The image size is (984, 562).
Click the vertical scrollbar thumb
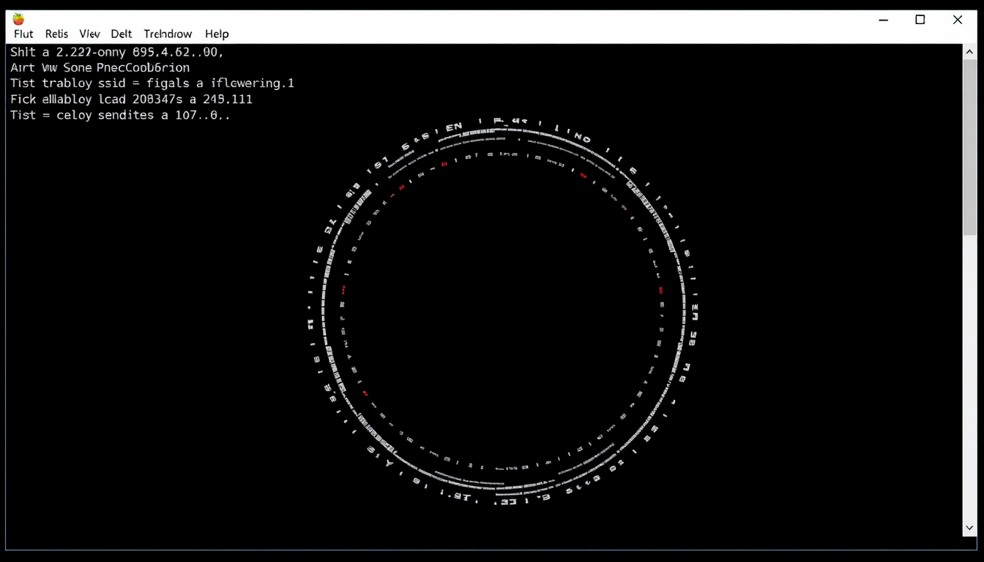[969, 148]
